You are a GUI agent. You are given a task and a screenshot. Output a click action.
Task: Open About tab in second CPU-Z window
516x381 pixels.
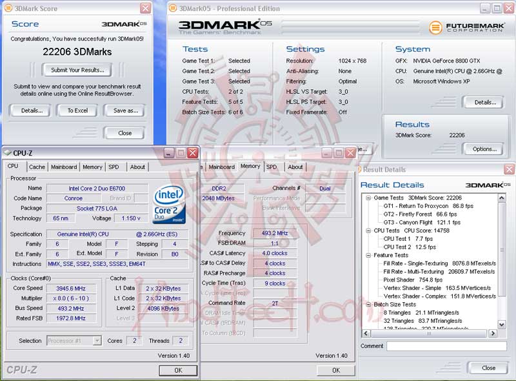click(295, 167)
